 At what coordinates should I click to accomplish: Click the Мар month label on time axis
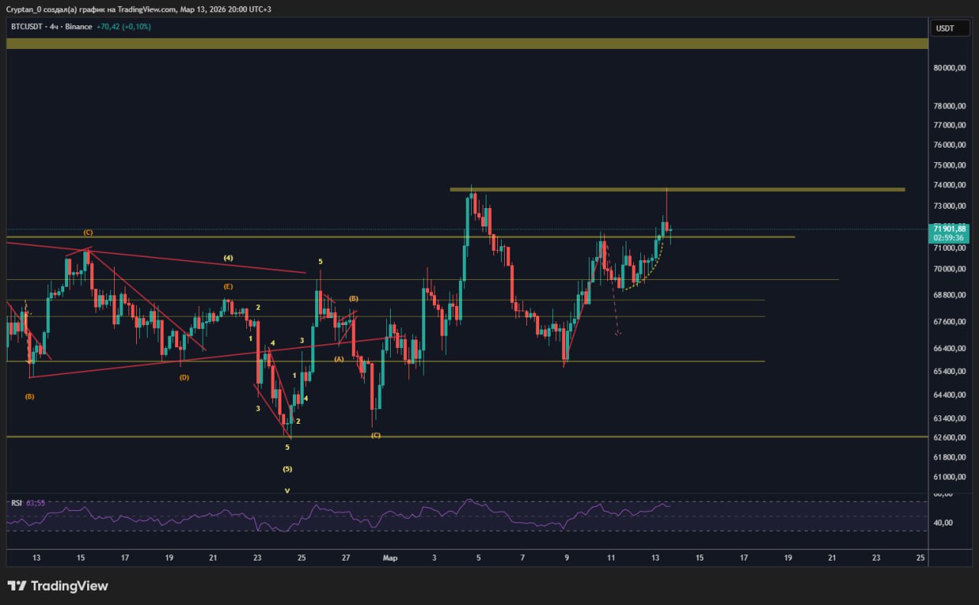[390, 558]
